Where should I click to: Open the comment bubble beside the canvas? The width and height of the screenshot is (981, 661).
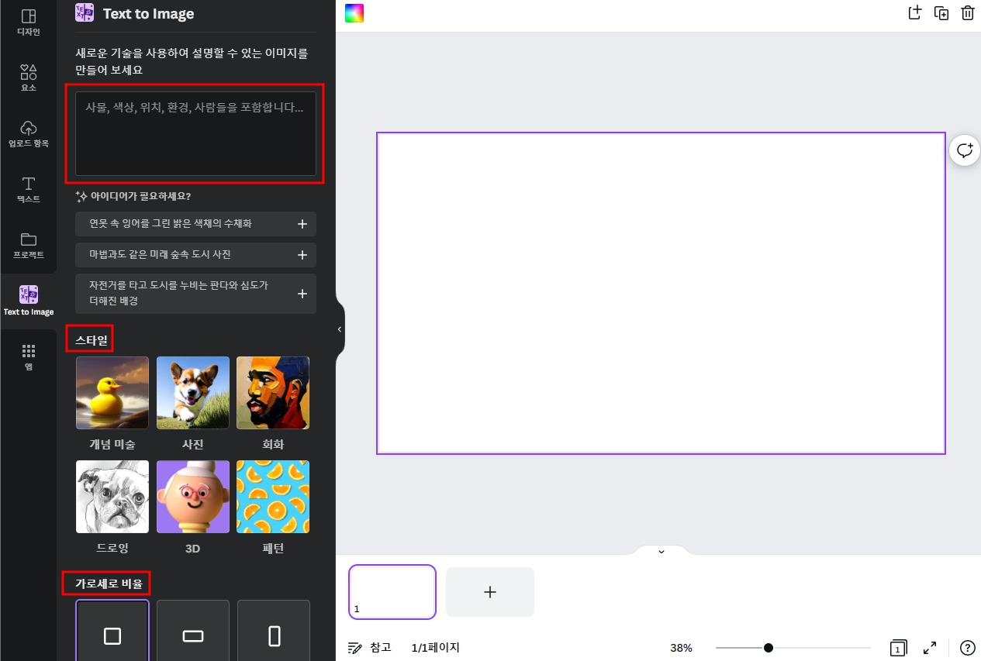(964, 150)
